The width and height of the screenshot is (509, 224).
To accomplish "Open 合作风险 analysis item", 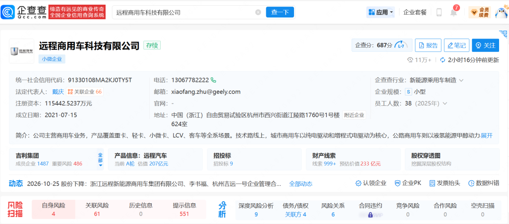I will pos(445,209).
